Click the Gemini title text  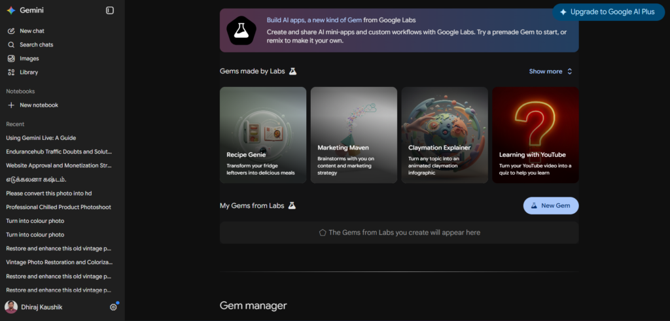coord(31,10)
